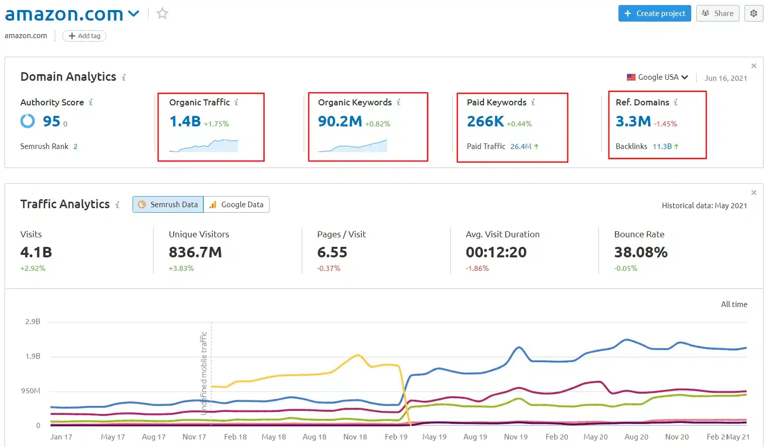Open the Organic Keywords 90.2M value
764x447 pixels.
340,121
